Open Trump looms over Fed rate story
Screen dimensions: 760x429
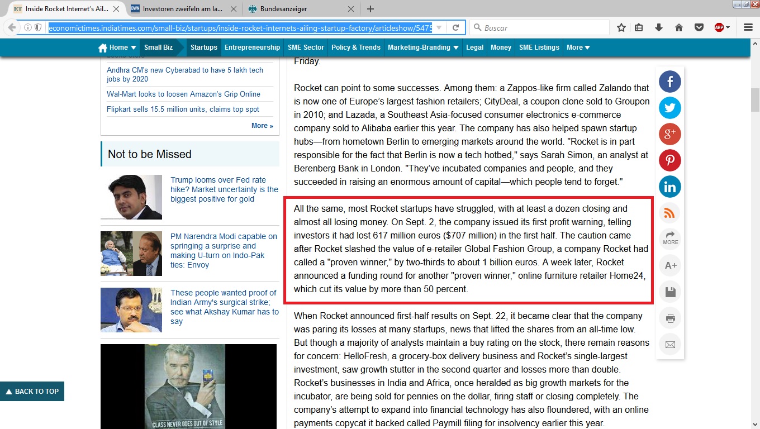[224, 189]
